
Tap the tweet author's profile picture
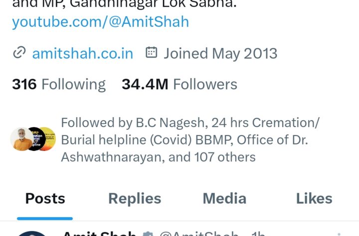[32, 234]
